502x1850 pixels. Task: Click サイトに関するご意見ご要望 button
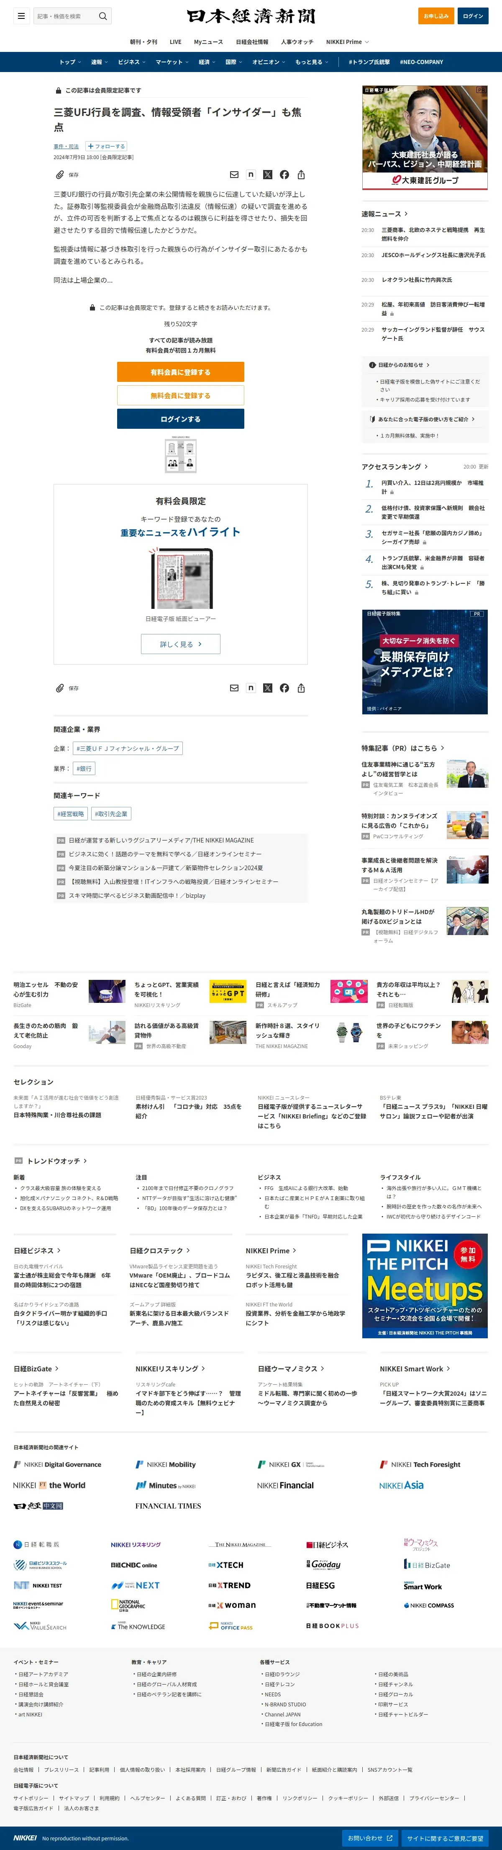coord(446,1839)
